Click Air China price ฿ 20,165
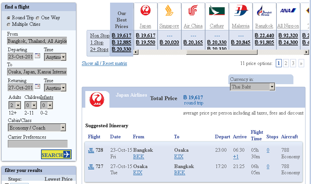Viewport: 311px width, 184px height. coord(193,42)
